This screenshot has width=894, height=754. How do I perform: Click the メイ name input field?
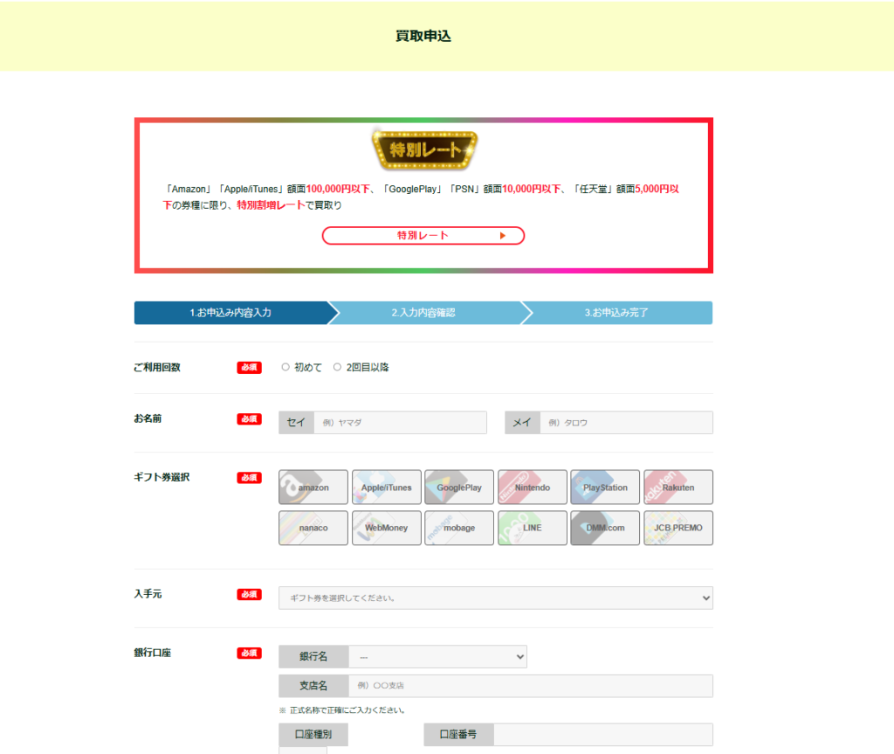click(626, 422)
